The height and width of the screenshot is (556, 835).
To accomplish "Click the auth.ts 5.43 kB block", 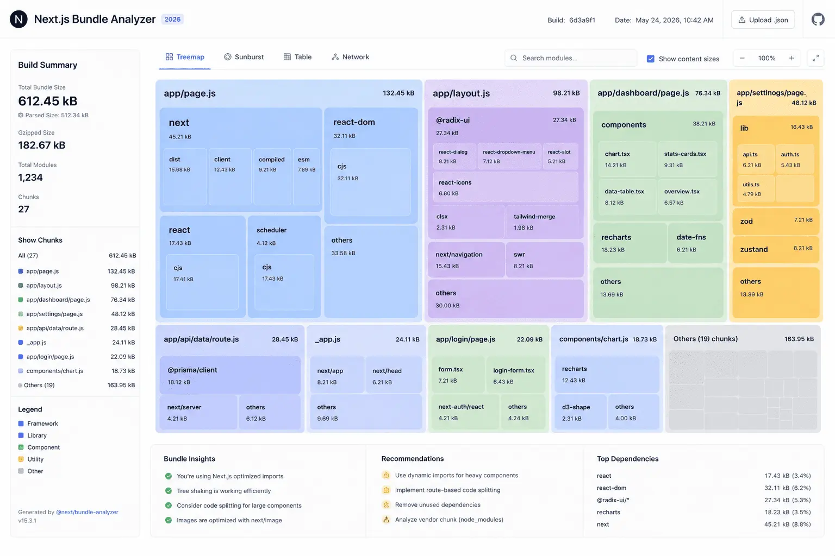I will pos(795,159).
